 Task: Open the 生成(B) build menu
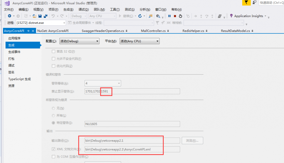(x=68, y=9)
